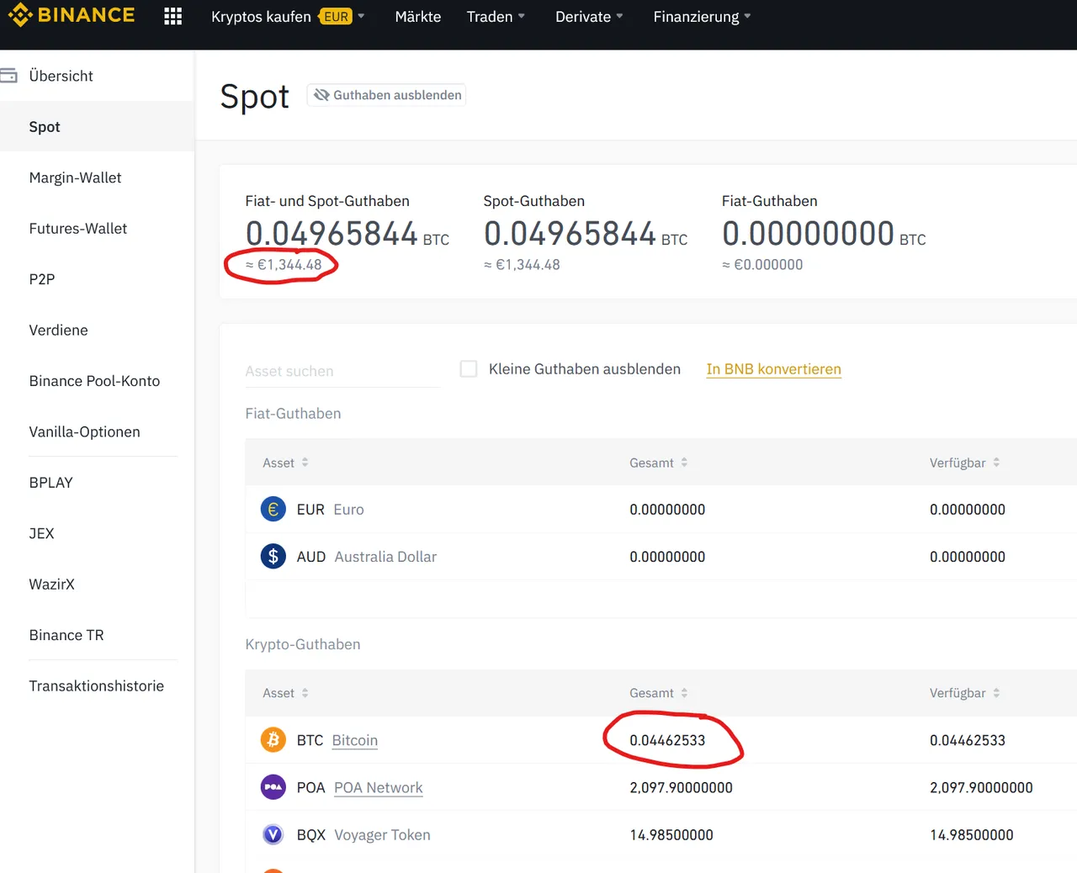Click the In BNB konvertieren link
The height and width of the screenshot is (873, 1077).
pyautogui.click(x=773, y=369)
